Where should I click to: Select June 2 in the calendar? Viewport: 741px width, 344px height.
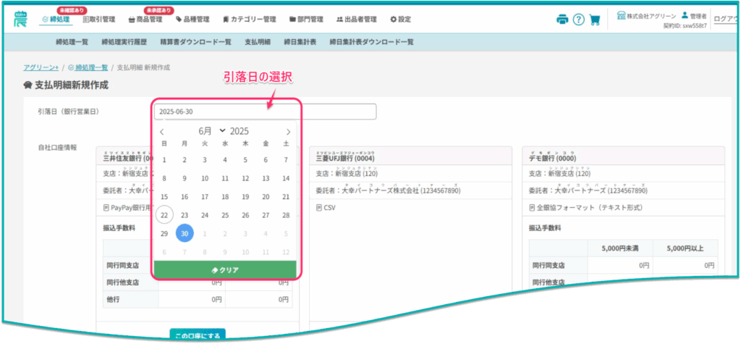click(x=185, y=160)
